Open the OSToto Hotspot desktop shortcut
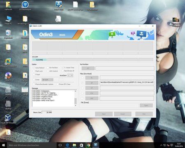Viewport: 185px width, 148px height. pos(25,6)
